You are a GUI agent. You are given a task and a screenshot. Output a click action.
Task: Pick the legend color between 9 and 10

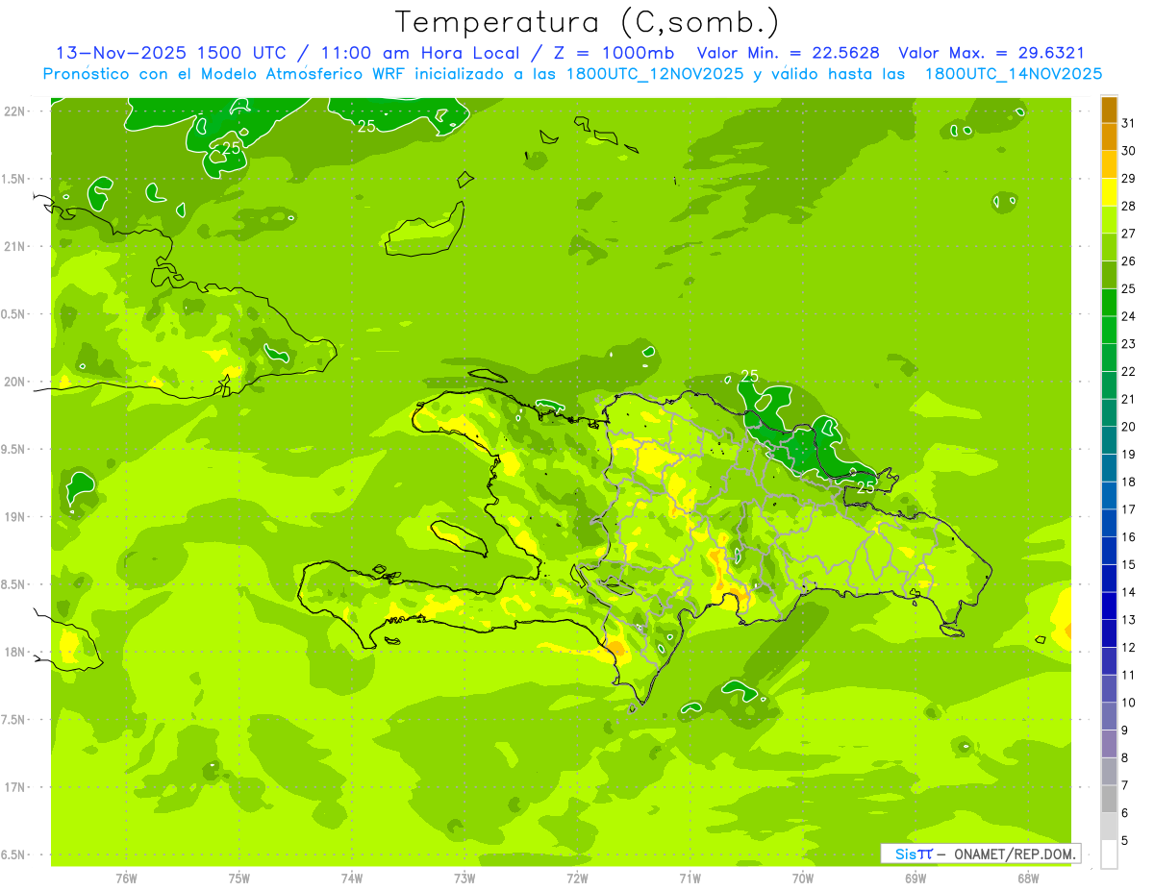pyautogui.click(x=1109, y=717)
